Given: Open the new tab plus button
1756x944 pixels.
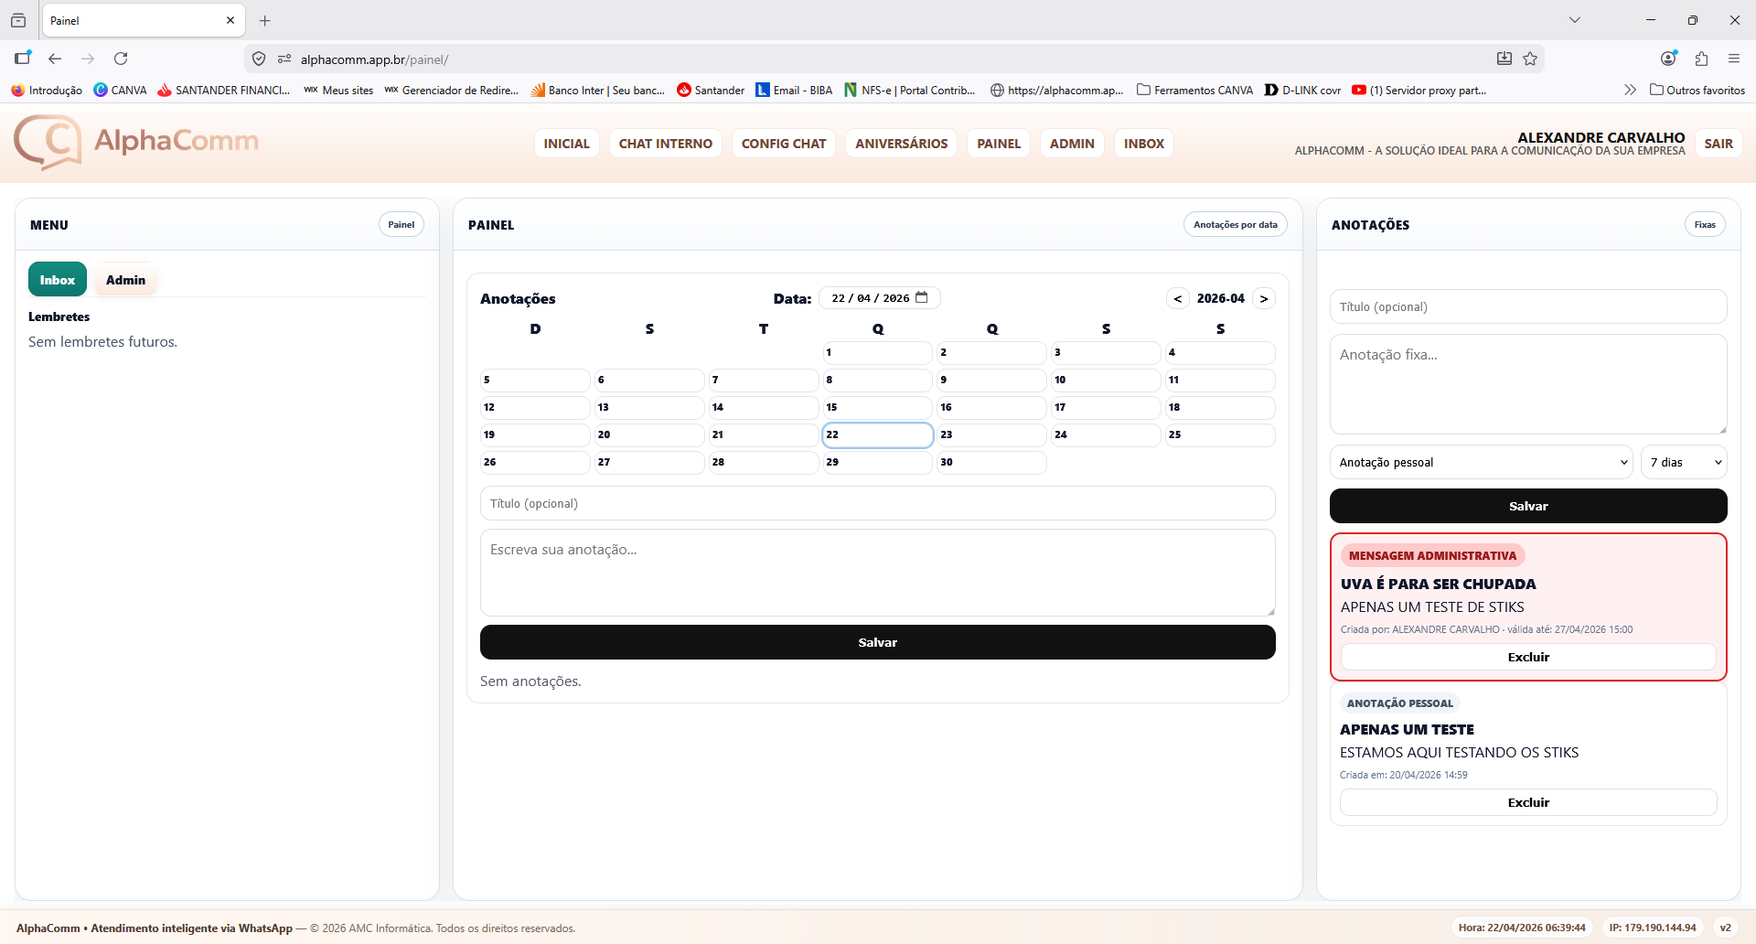Looking at the screenshot, I should 265,20.
